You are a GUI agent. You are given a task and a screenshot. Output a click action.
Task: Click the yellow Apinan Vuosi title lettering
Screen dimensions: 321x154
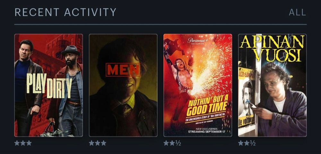click(x=272, y=48)
